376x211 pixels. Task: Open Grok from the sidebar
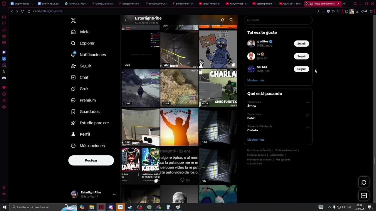click(x=80, y=89)
